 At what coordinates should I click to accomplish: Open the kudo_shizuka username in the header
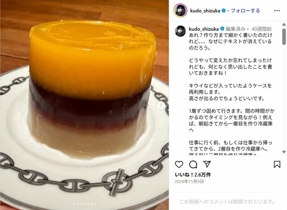click(x=205, y=11)
